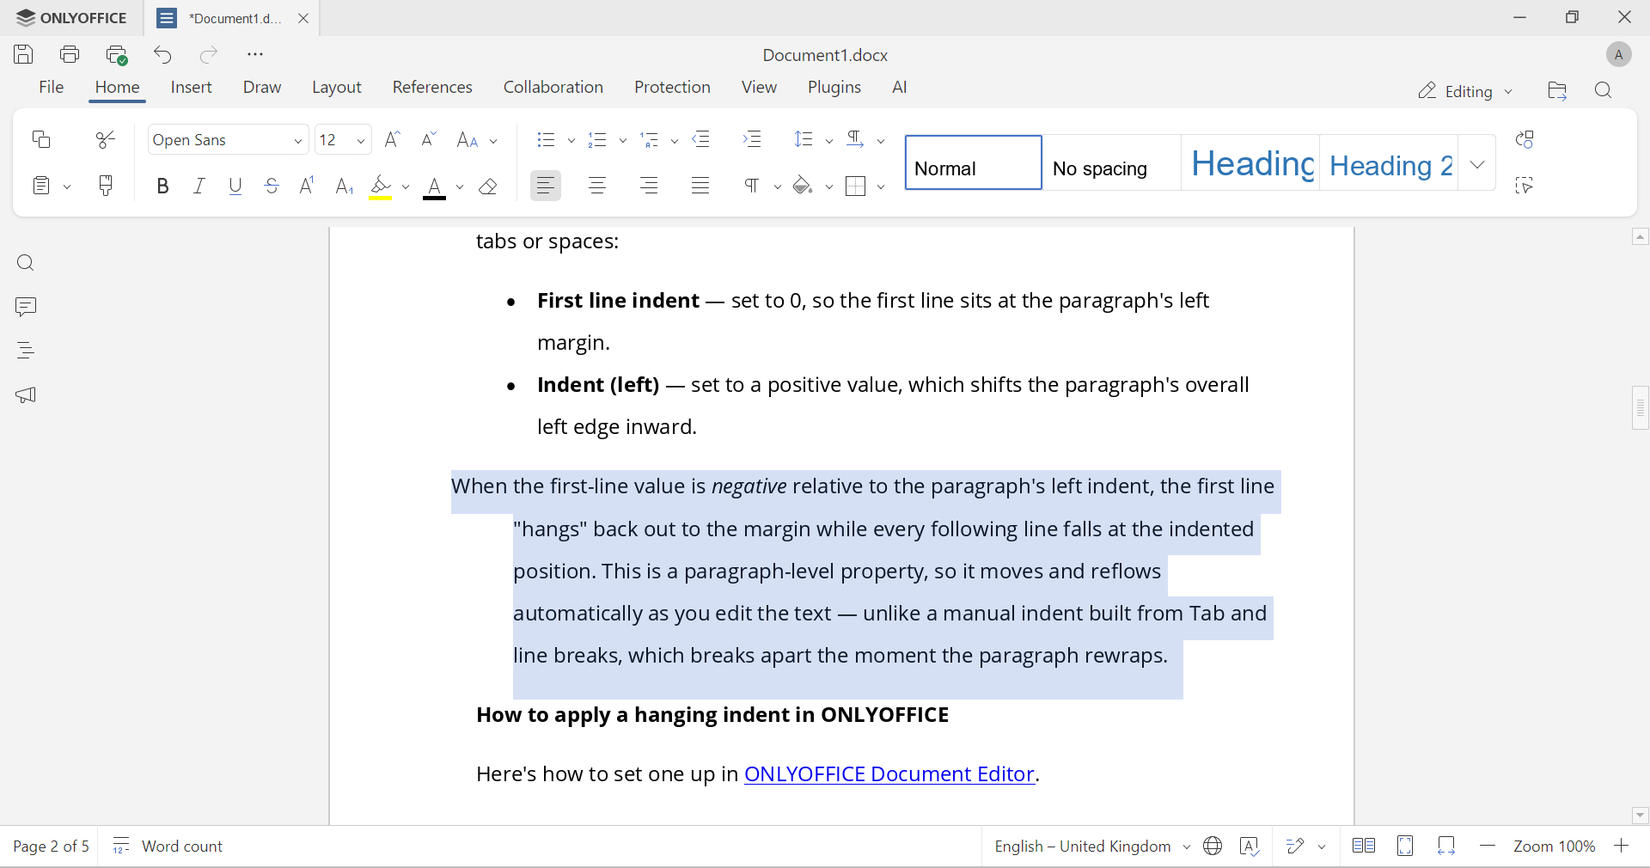Screen dimensions: 1650x868
Task: Open the Headings navigation panel
Action: [26, 351]
